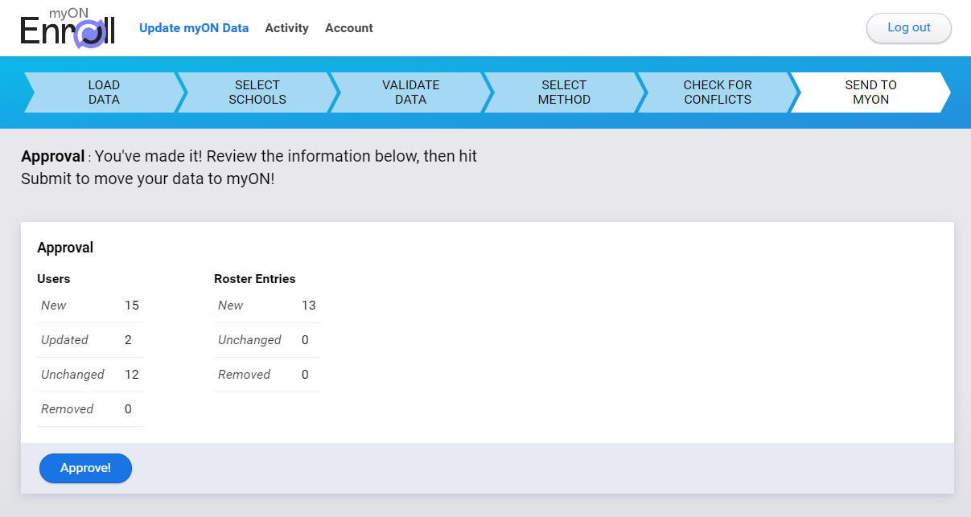
Task: Open the Select Method step
Action: [x=564, y=92]
